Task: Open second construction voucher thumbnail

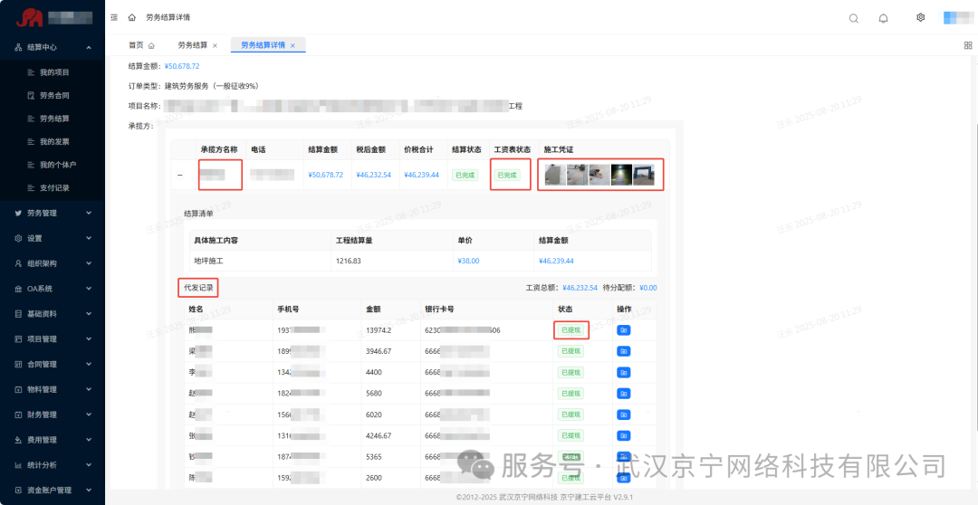Action: point(577,175)
